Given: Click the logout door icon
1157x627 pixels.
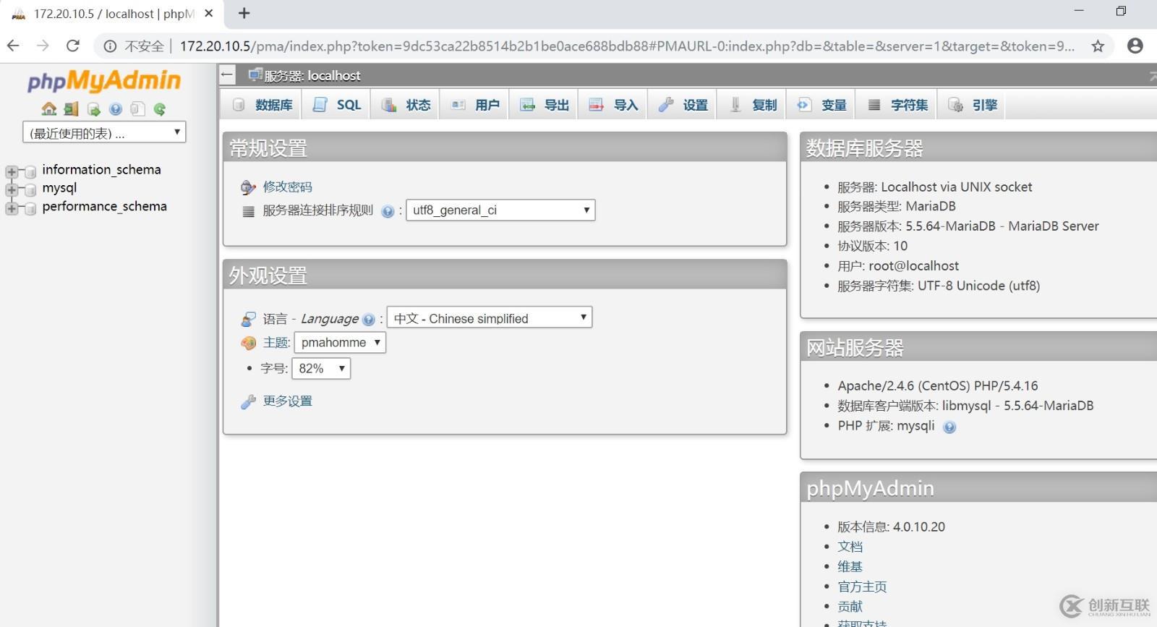Looking at the screenshot, I should [x=71, y=109].
